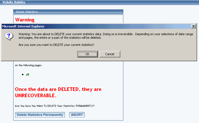Click the Delete Statistics panel header
The height and width of the screenshot is (123, 199).
click(68, 12)
